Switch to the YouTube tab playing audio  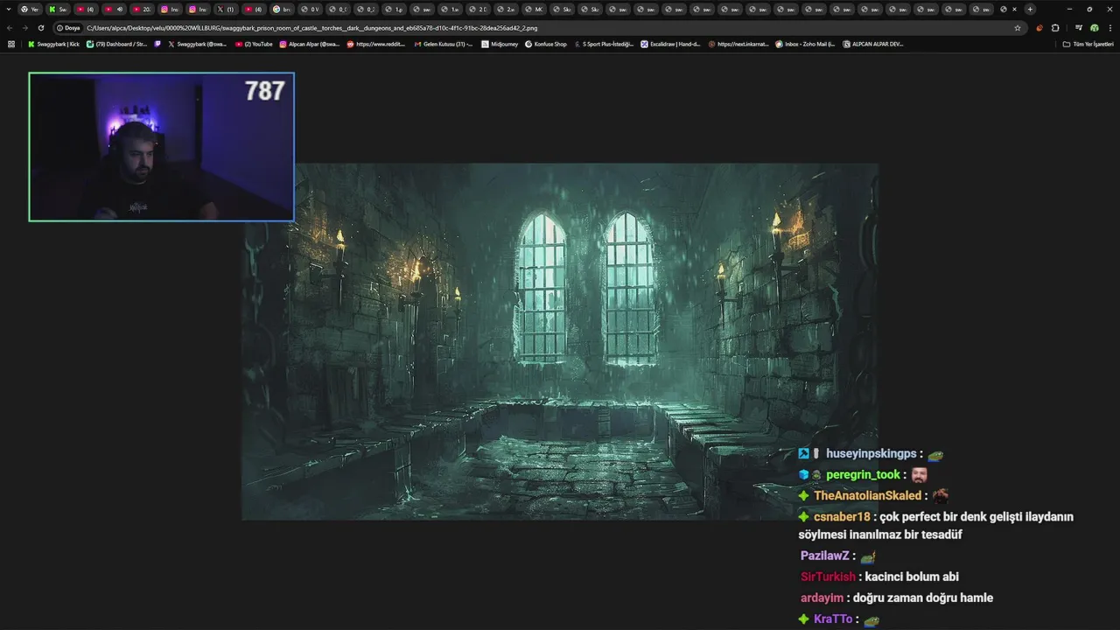point(114,9)
